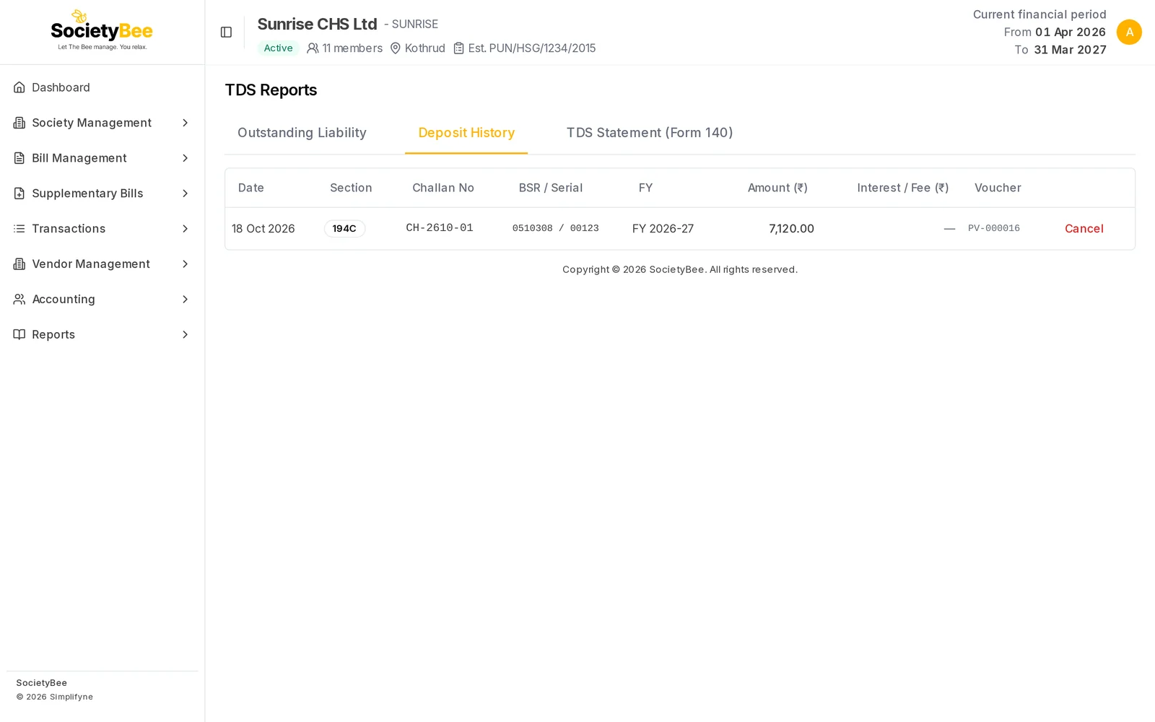The height and width of the screenshot is (722, 1155).
Task: Expand Society Management chevron
Action: [x=185, y=123]
